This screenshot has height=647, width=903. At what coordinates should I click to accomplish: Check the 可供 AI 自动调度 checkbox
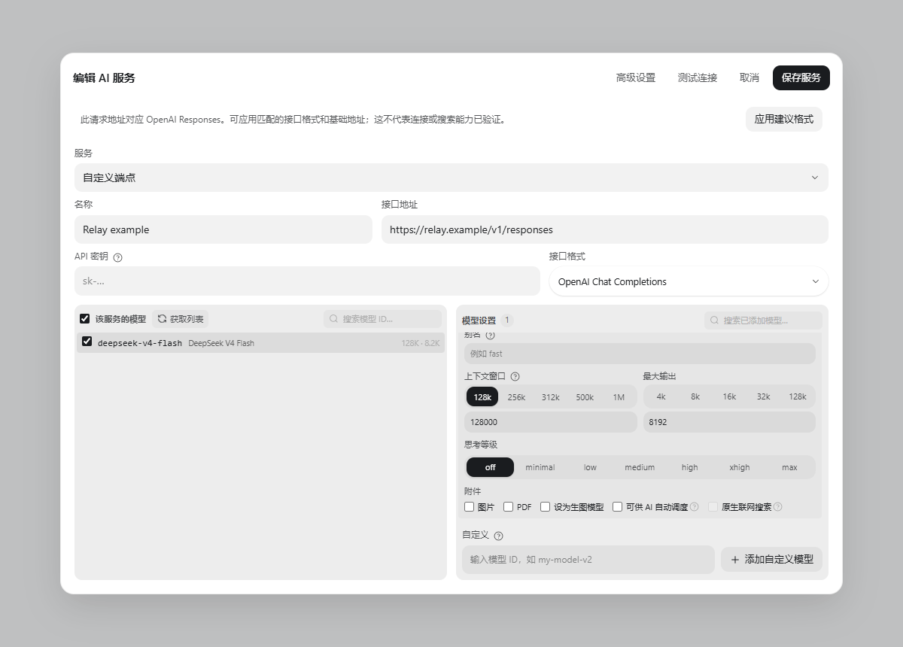(618, 507)
